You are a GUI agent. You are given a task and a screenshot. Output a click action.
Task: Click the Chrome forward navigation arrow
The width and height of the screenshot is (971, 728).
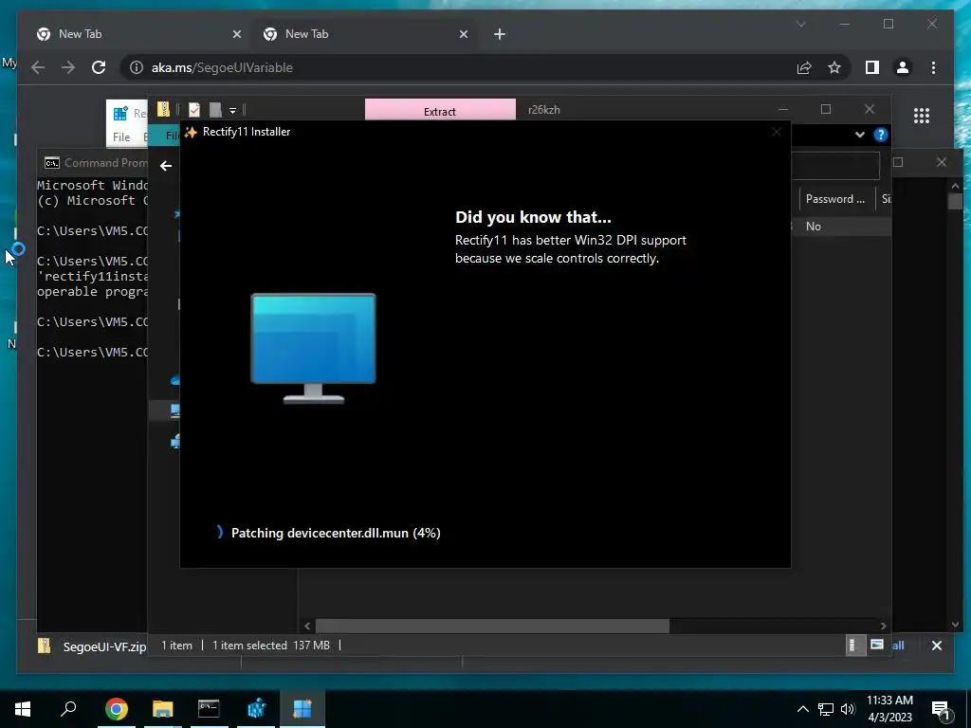[68, 67]
